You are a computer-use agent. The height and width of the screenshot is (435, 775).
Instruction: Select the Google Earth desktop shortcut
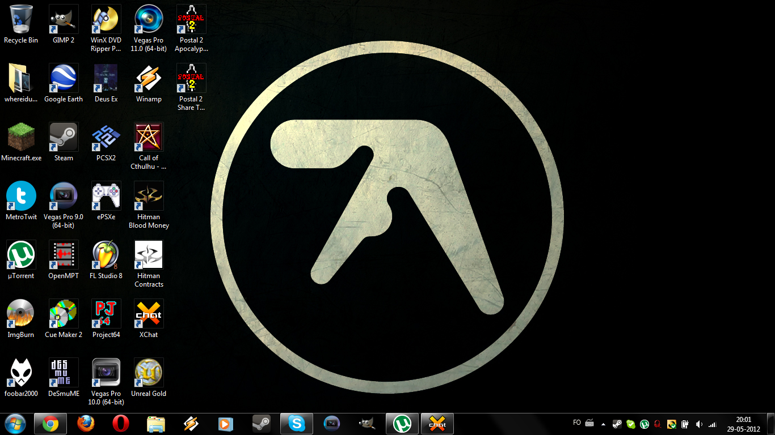pos(64,84)
